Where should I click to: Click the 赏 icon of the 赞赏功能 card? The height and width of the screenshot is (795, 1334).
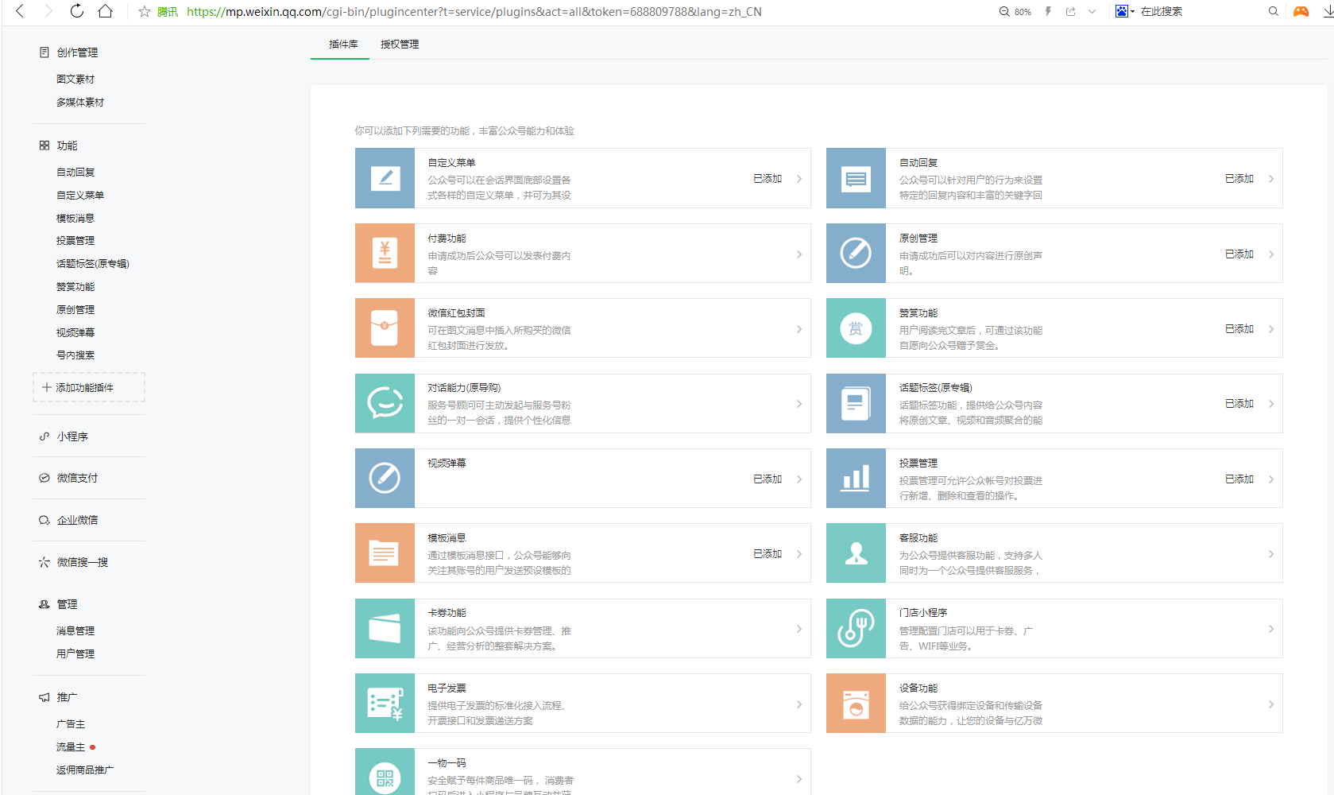(856, 328)
